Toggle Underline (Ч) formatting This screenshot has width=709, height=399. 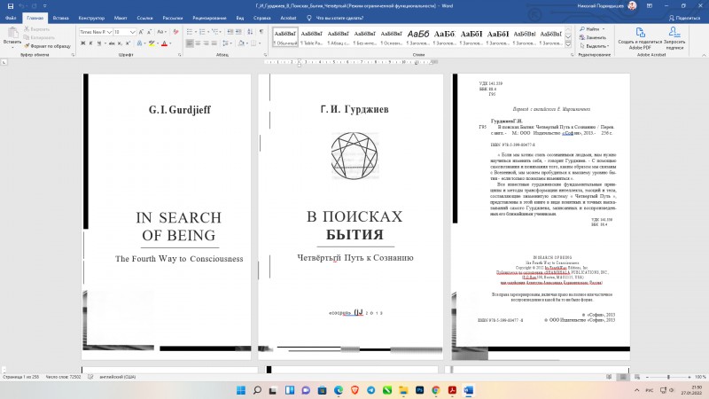(99, 43)
